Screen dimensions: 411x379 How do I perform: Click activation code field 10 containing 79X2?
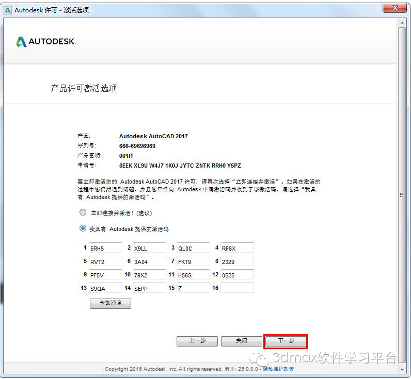(x=149, y=274)
